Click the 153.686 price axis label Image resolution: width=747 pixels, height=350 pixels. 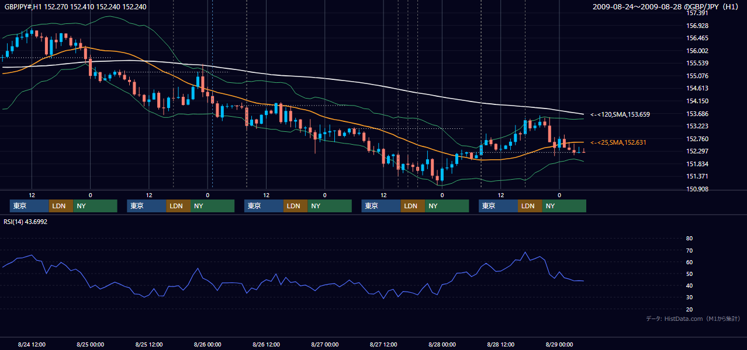point(697,114)
